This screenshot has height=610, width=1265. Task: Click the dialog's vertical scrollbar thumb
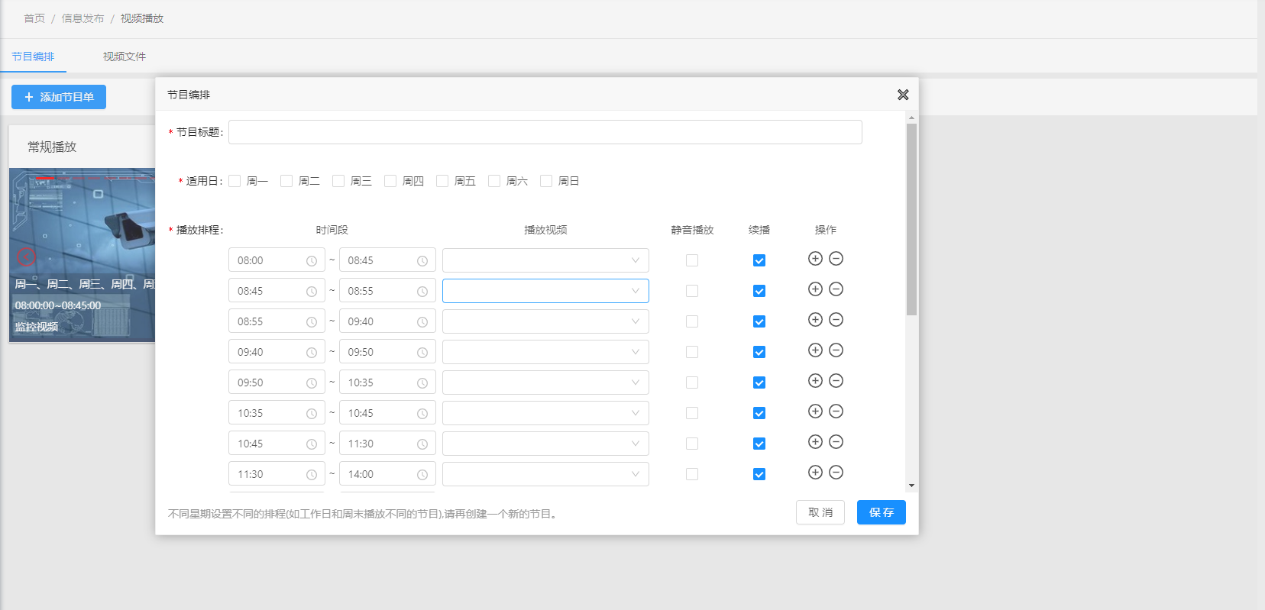[x=911, y=220]
